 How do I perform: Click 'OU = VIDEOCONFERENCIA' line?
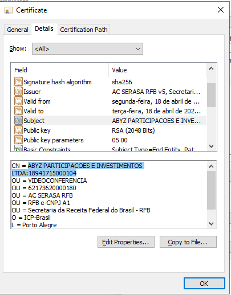click(x=49, y=181)
